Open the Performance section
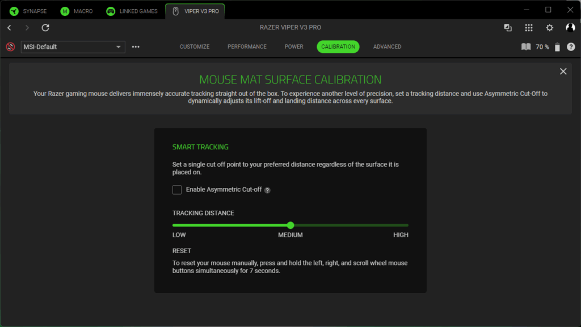Screen dimensions: 581x327 (x=247, y=47)
